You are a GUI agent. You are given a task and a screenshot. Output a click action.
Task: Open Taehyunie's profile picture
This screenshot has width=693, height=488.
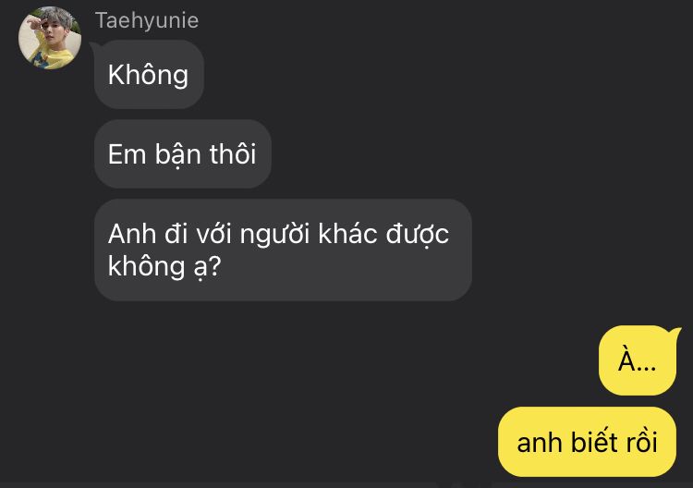pos(50,38)
